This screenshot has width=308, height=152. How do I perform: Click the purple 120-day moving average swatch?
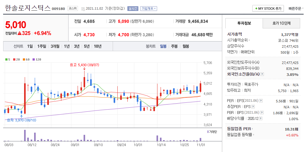(x=33, y=60)
